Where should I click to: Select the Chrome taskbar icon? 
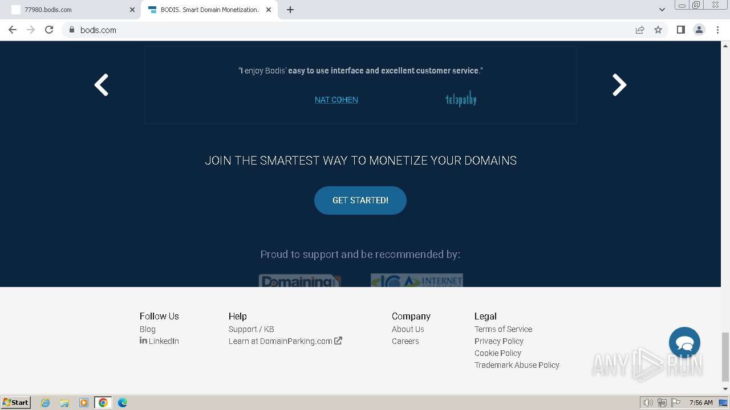point(103,403)
